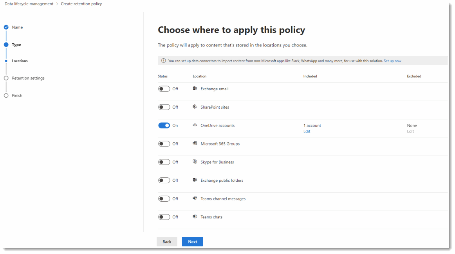Click the Type step circle indicator
The height and width of the screenshot is (254, 455).
coord(6,45)
